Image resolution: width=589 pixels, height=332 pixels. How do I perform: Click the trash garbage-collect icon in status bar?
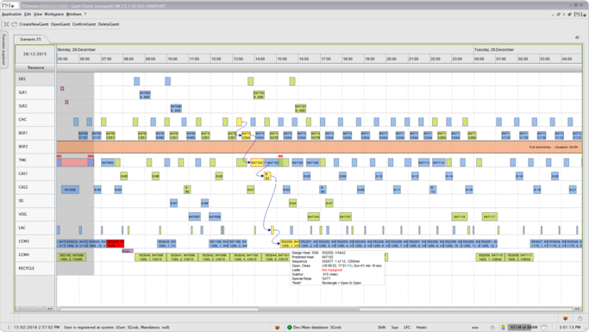point(543,328)
